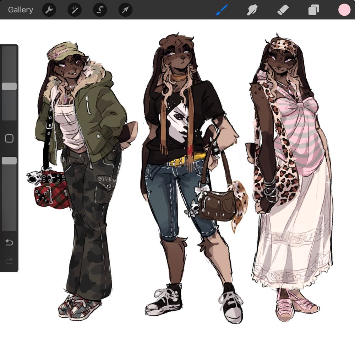Open the Layers panel
Screen dimensions: 355x338
point(313,10)
